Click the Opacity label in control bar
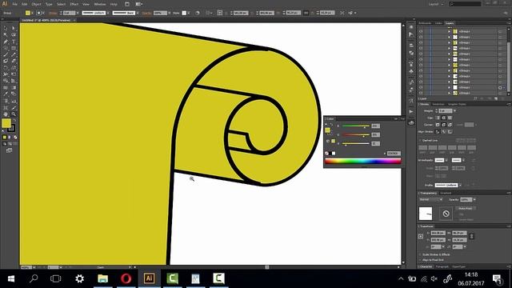Image resolution: width=512 pixels, height=288 pixels. point(146,13)
